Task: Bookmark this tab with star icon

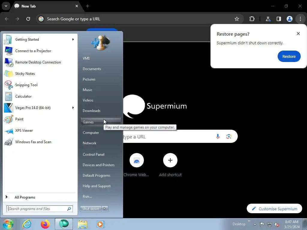Action: 237,19
